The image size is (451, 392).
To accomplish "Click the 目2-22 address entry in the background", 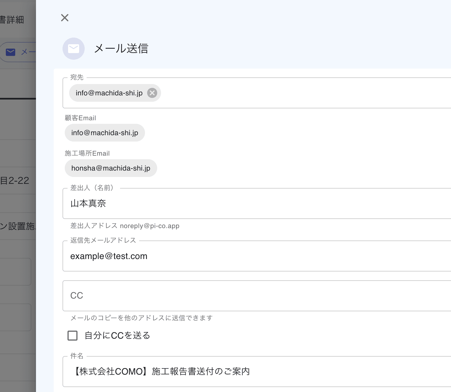I will pyautogui.click(x=14, y=181).
